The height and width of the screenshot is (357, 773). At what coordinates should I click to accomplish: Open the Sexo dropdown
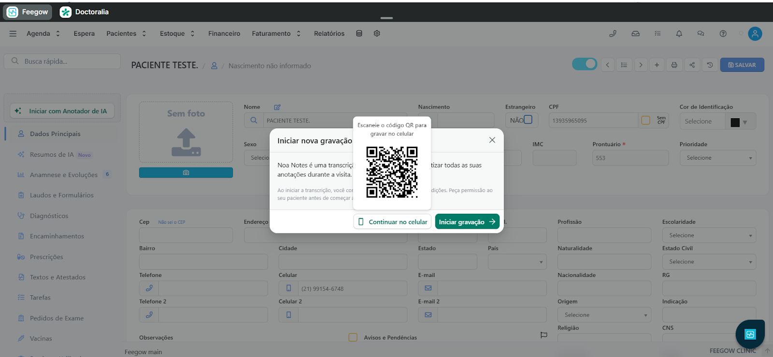click(257, 158)
